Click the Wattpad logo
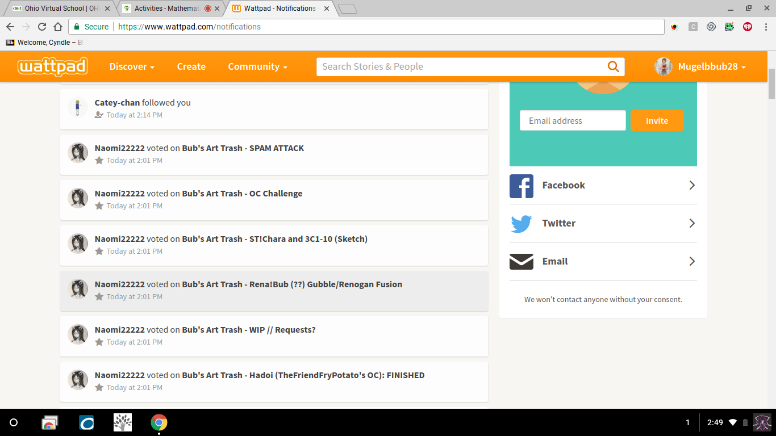776x436 pixels. [52, 66]
